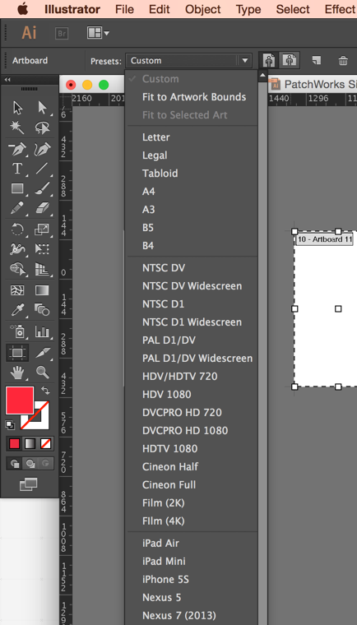Open the File menu

click(124, 9)
